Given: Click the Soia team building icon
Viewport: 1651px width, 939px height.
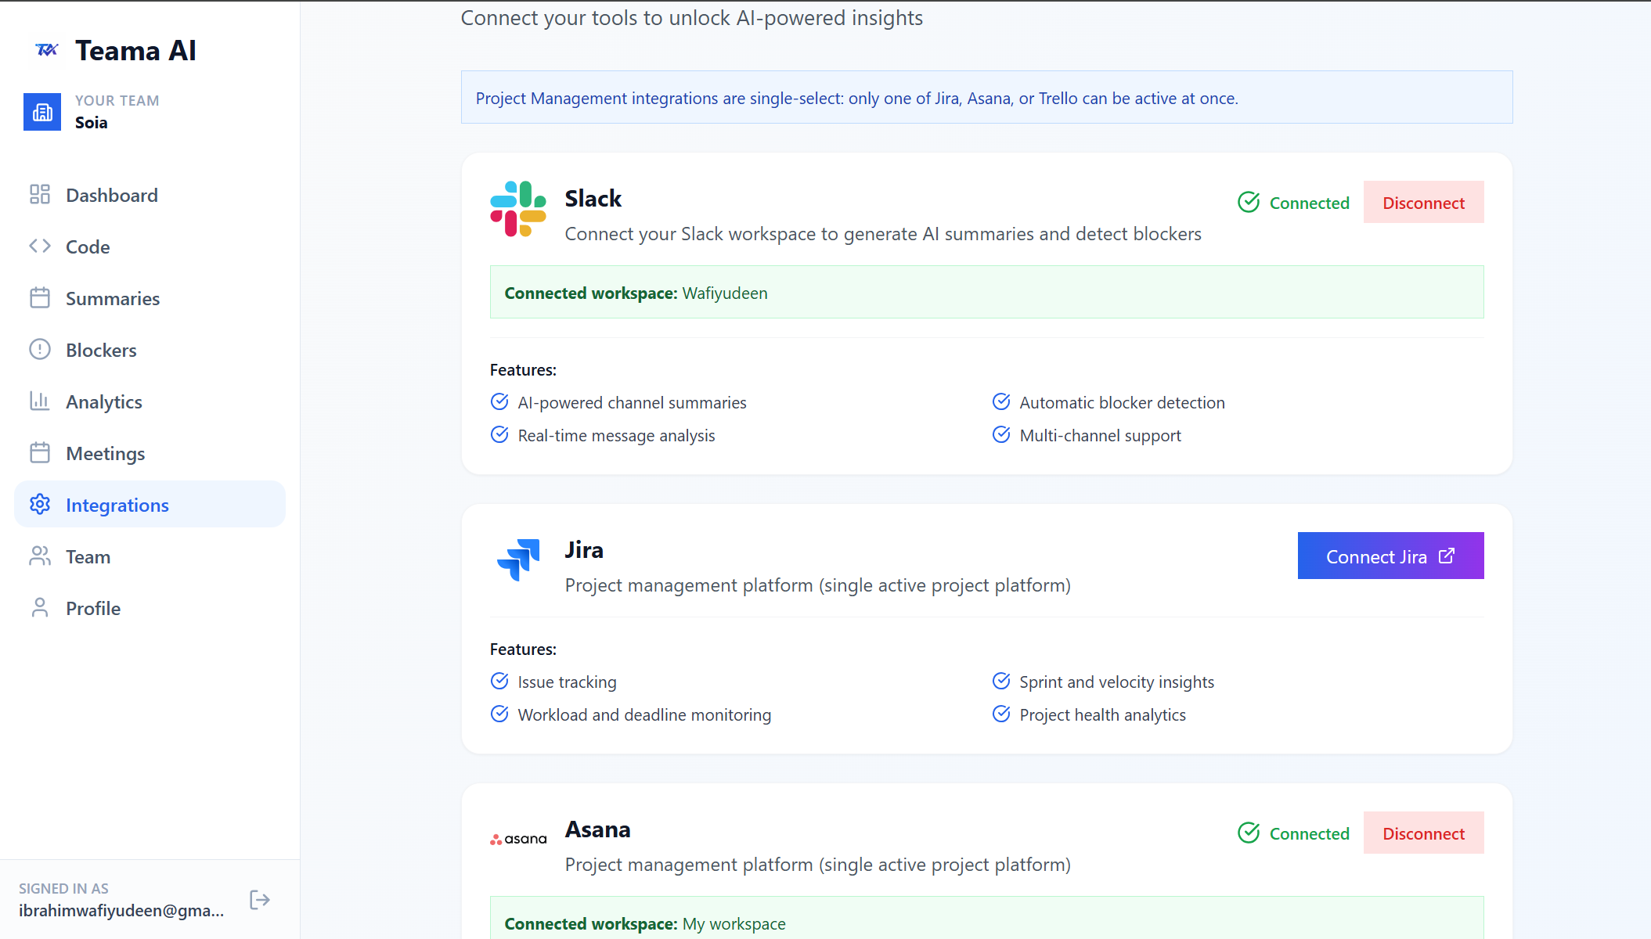Looking at the screenshot, I should (42, 112).
